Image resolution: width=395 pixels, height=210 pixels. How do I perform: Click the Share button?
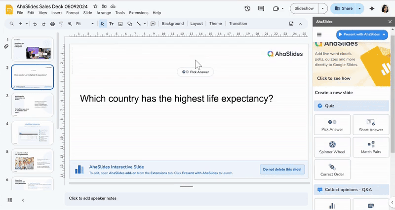click(x=344, y=8)
